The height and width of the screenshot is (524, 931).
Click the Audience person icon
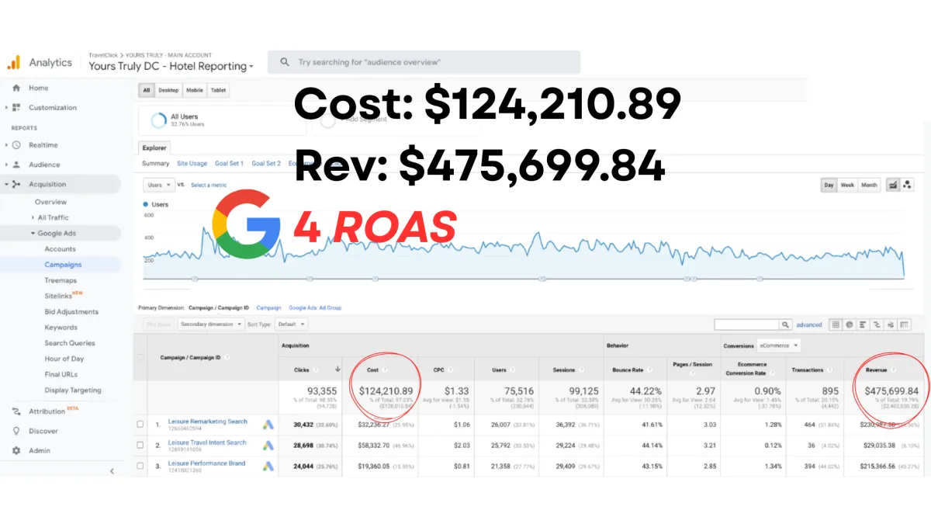point(16,165)
